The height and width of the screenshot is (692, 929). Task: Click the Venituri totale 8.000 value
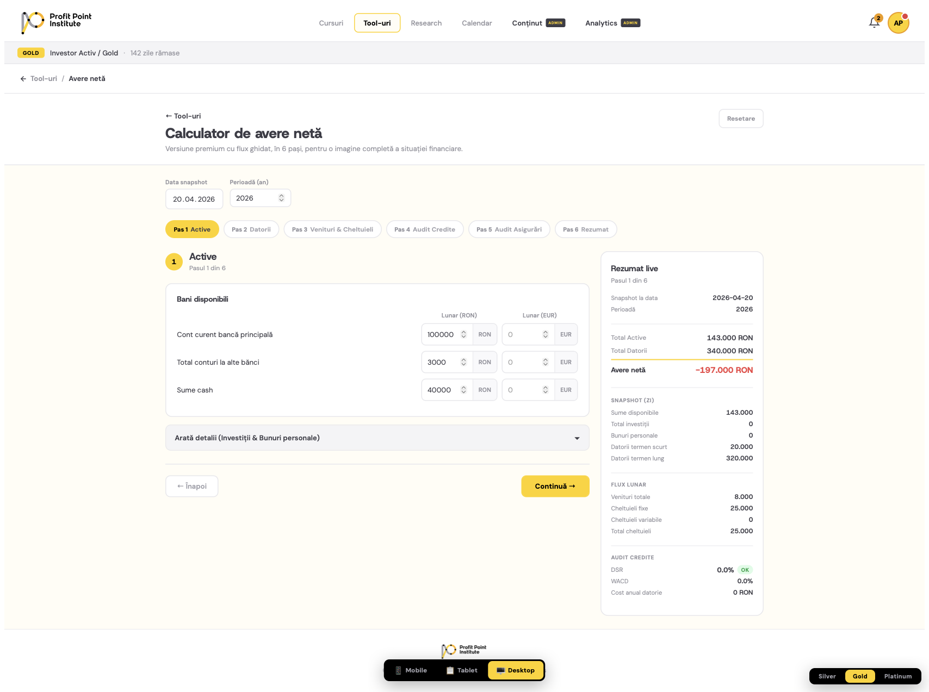coord(744,497)
